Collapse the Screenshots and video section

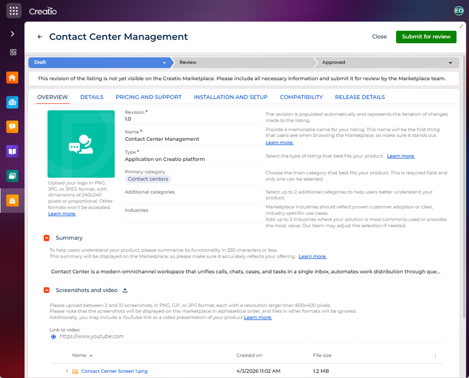click(47, 290)
